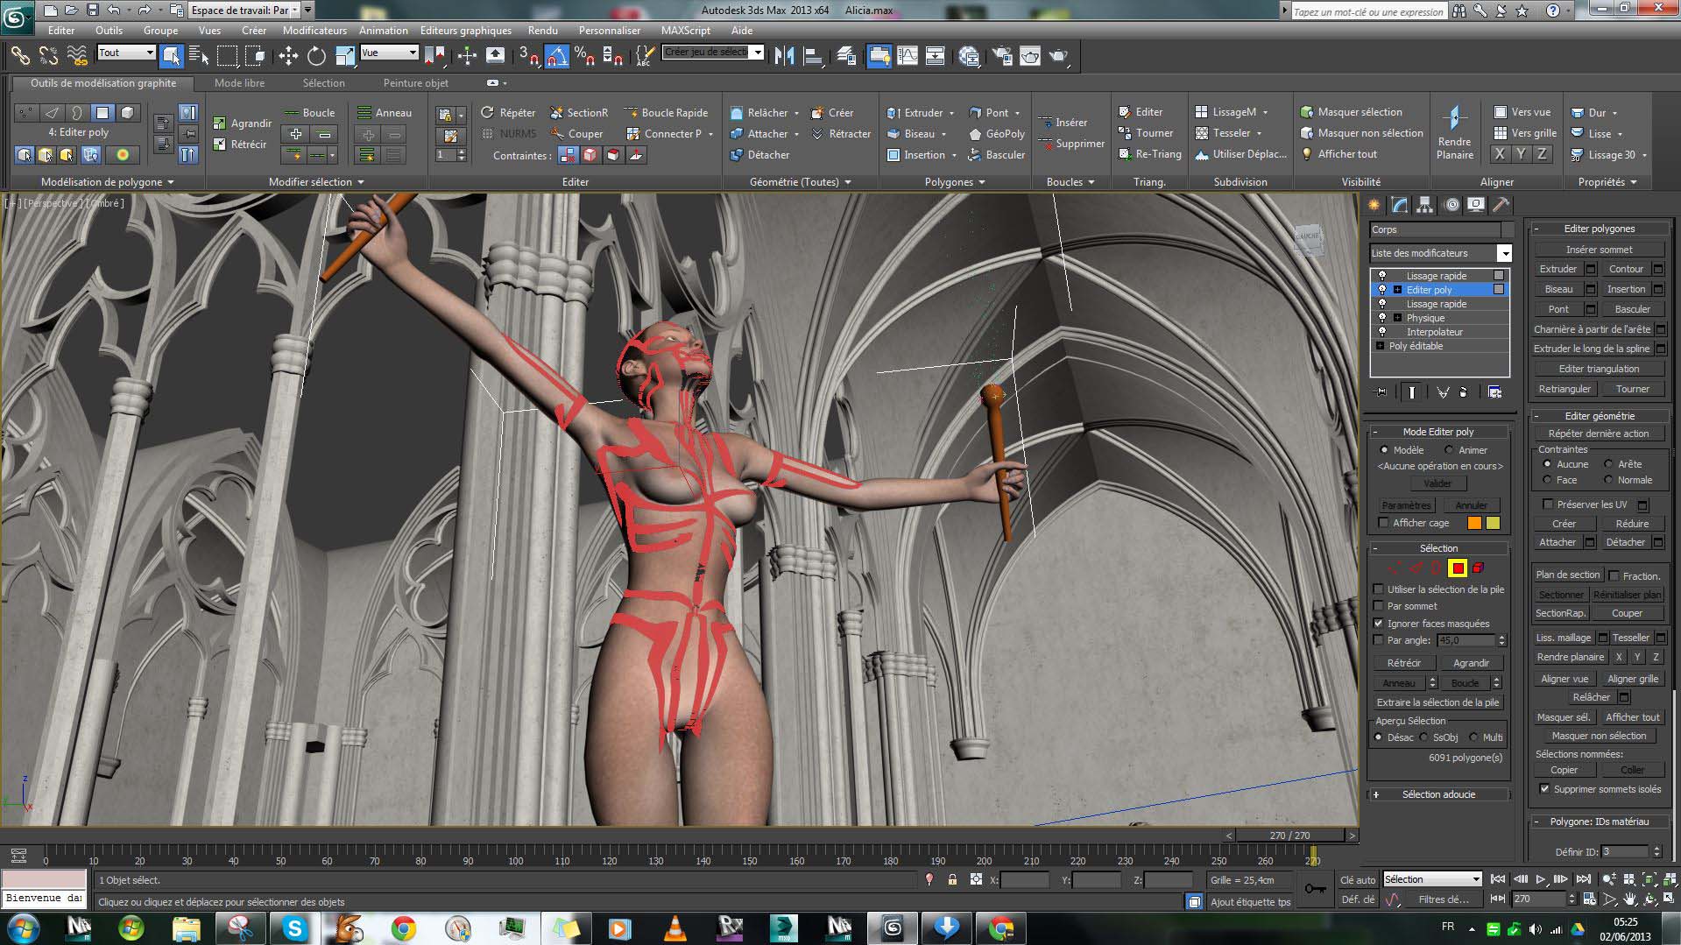Viewport: 1681px width, 945px height.
Task: Expand the Sélection adoucie rollout
Action: (x=1438, y=794)
